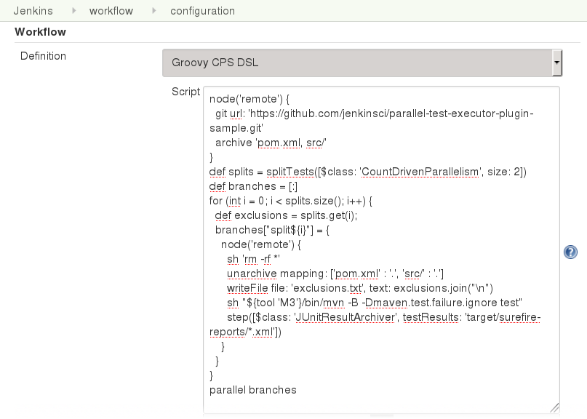Click the "unarchive mapping" script line
The height and width of the screenshot is (419, 587).
point(335,274)
